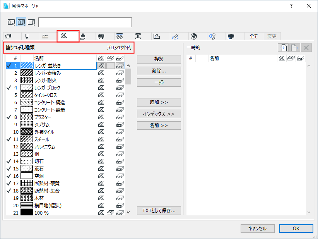318x239 pixels.
Task: Click the 一掃 button
Action: pos(159,83)
